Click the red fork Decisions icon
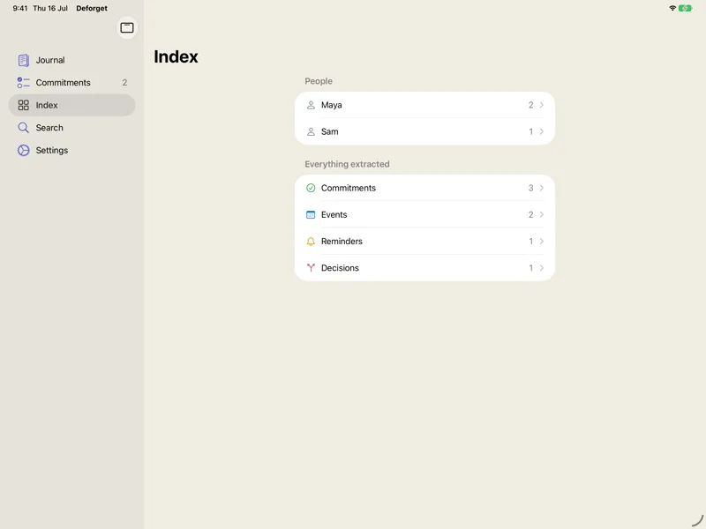This screenshot has width=706, height=529. [311, 268]
